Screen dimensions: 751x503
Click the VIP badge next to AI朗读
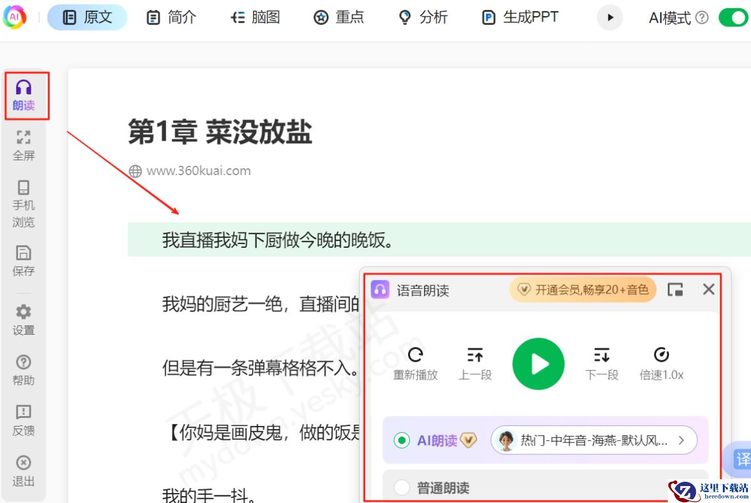(x=469, y=440)
